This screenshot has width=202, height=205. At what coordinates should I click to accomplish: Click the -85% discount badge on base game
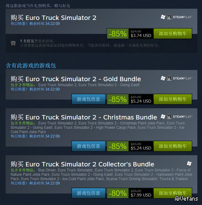pos(118,34)
